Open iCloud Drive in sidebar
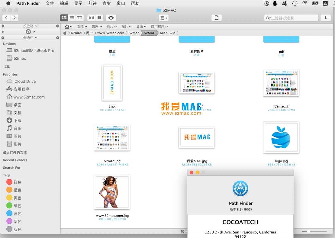The height and width of the screenshot is (238, 335). pos(21,82)
